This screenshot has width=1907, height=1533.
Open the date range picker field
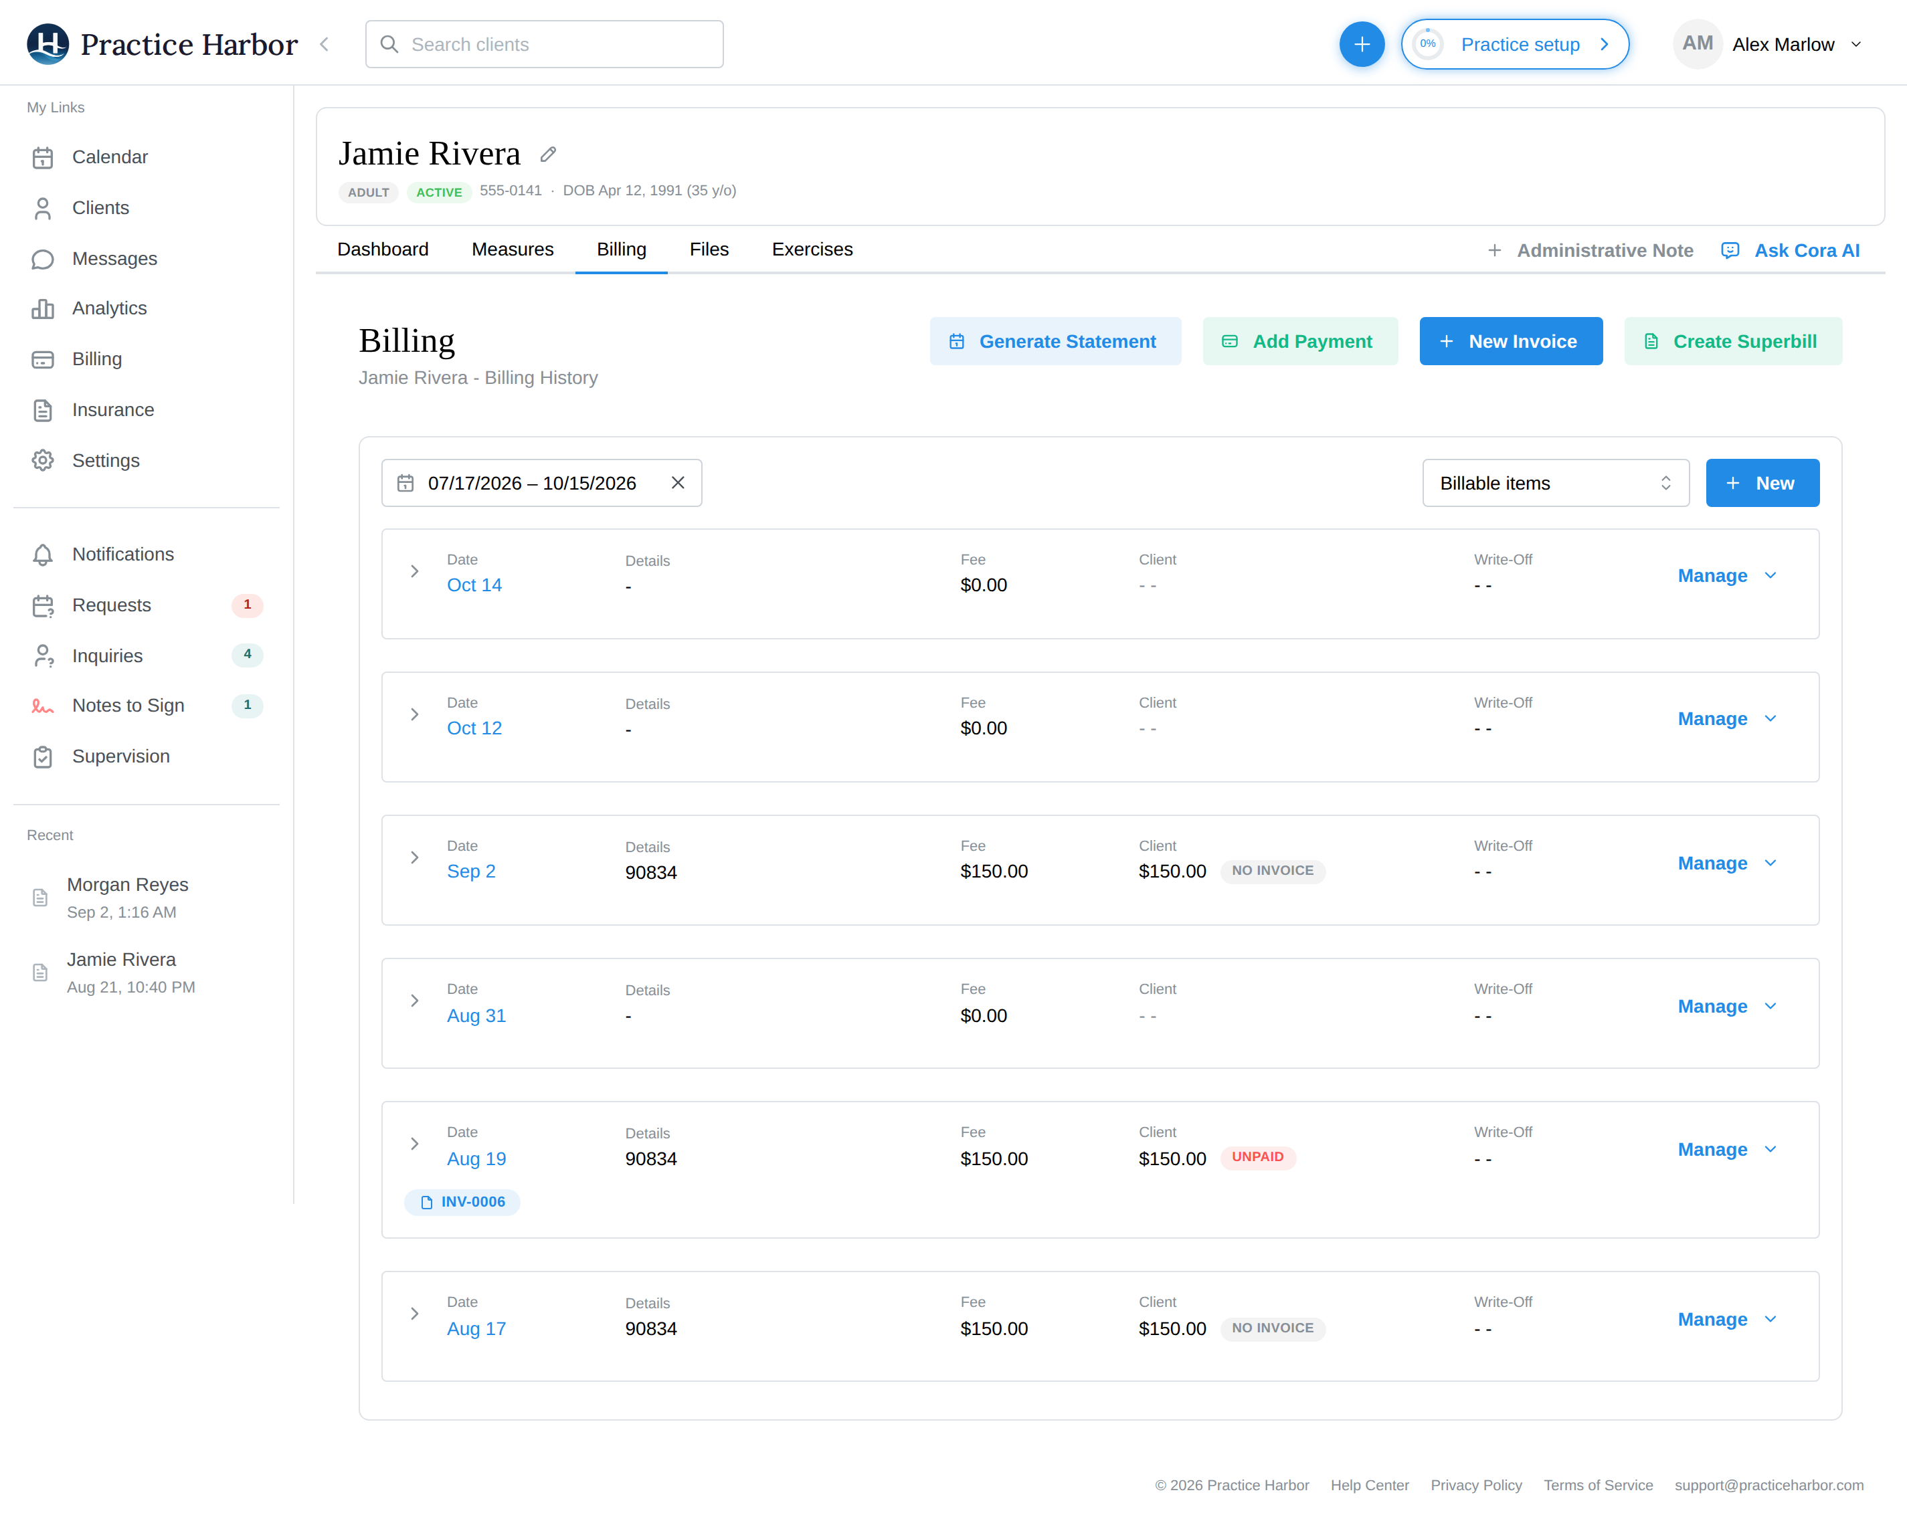pyautogui.click(x=541, y=483)
